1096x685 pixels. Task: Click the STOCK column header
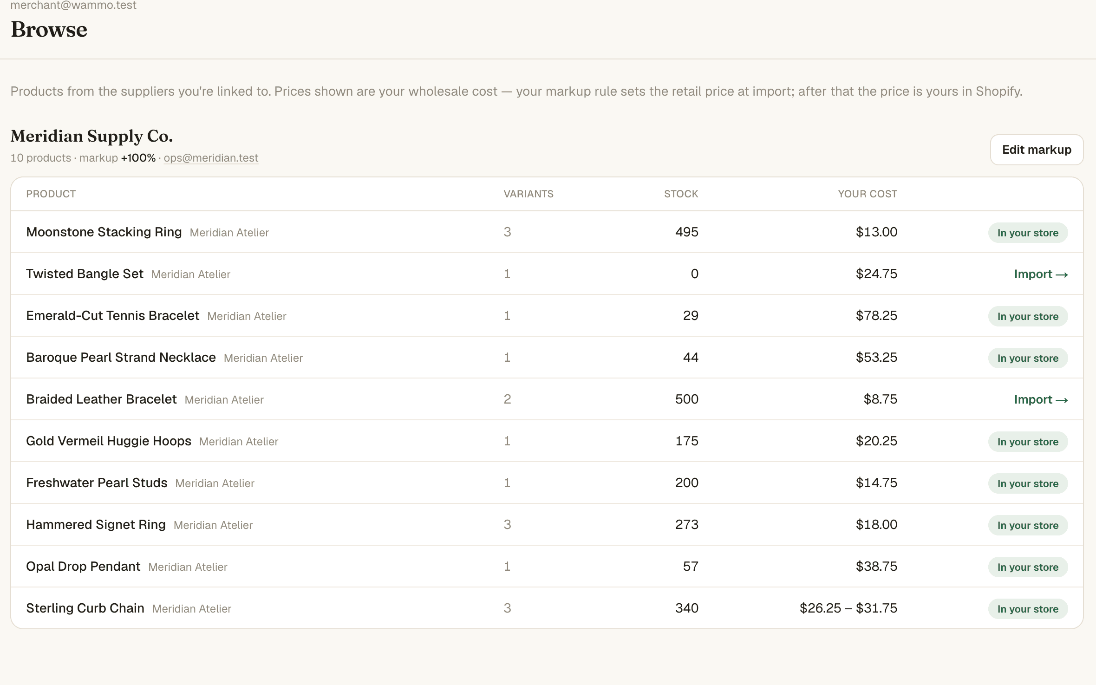coord(681,194)
